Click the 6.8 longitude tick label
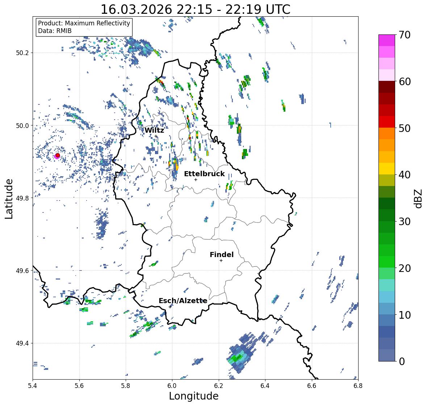 click(x=358, y=386)
